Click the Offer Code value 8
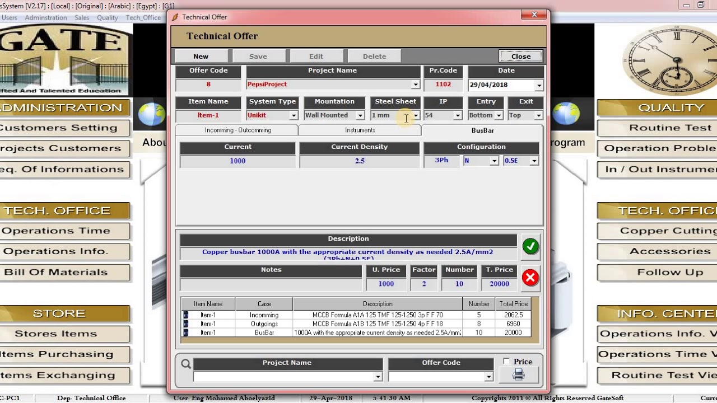The height and width of the screenshot is (403, 717). click(x=208, y=85)
